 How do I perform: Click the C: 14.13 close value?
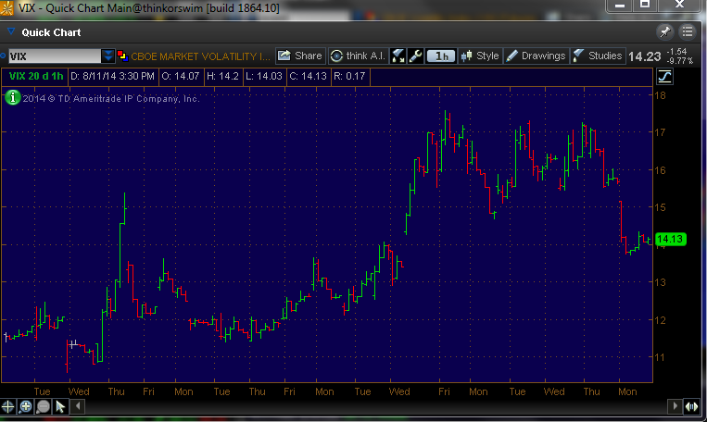pyautogui.click(x=309, y=76)
